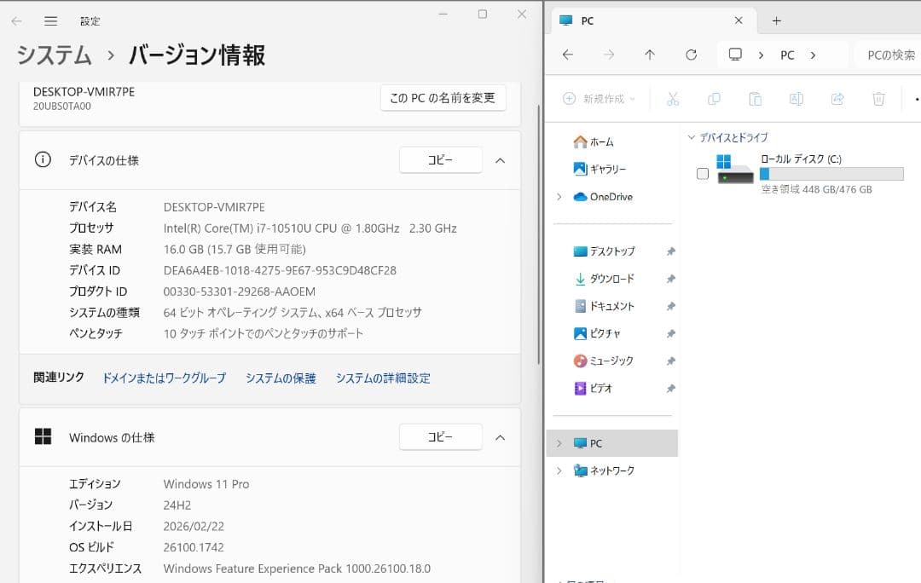Click the PCの検索 search box
Screen dimensions: 921x583
pos(888,55)
